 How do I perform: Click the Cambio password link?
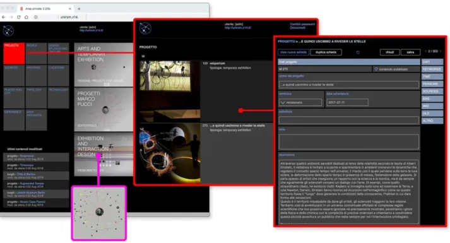click(x=302, y=24)
